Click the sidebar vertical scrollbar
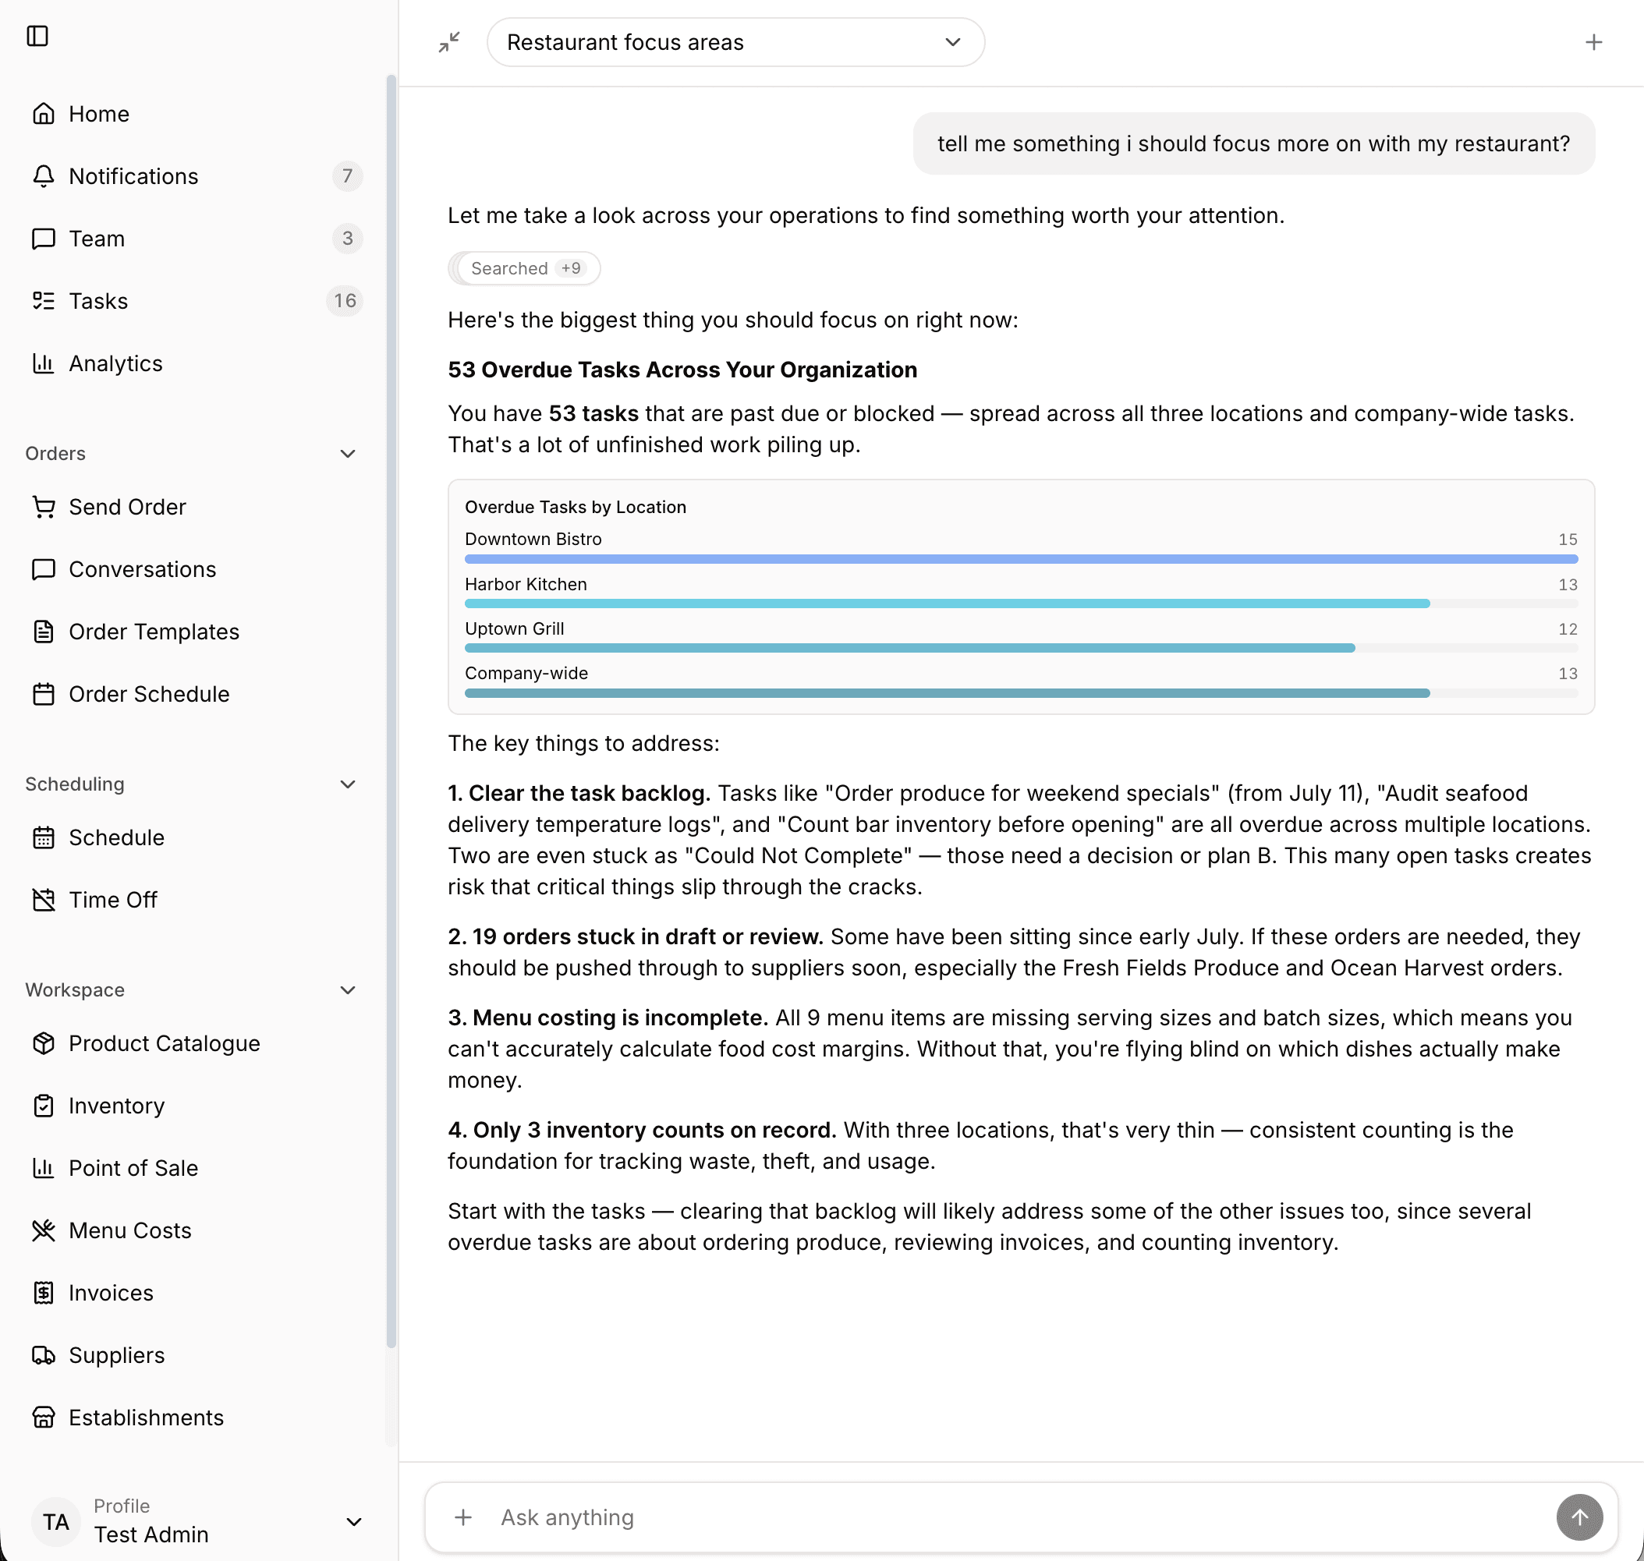 (392, 711)
